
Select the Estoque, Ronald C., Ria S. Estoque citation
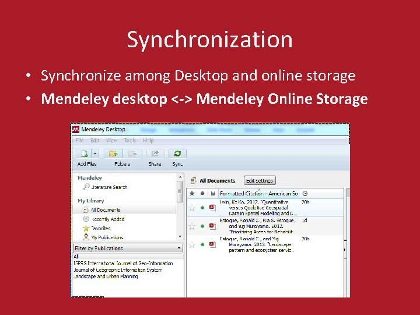257,226
